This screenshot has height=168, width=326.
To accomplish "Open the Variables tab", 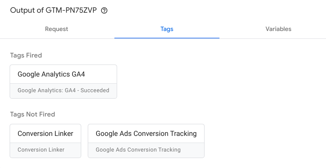I will click(278, 29).
